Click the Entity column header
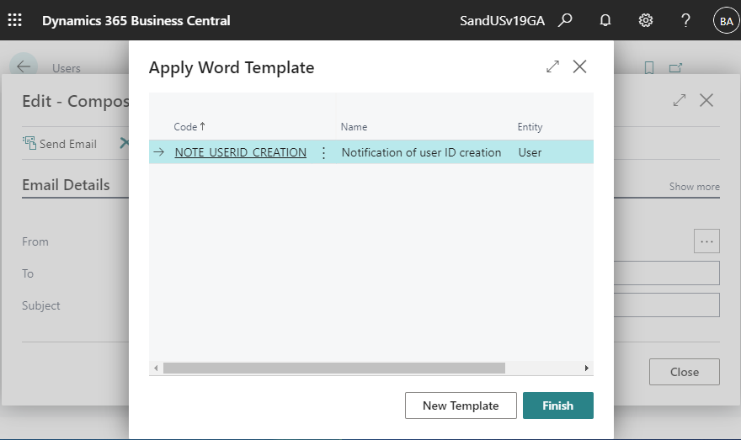The height and width of the screenshot is (440, 741). tap(530, 126)
